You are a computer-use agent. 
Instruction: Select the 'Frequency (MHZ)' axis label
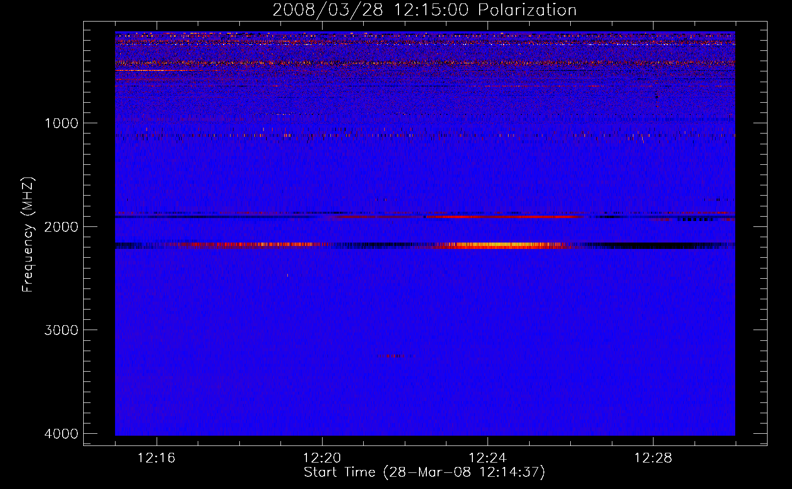28,235
